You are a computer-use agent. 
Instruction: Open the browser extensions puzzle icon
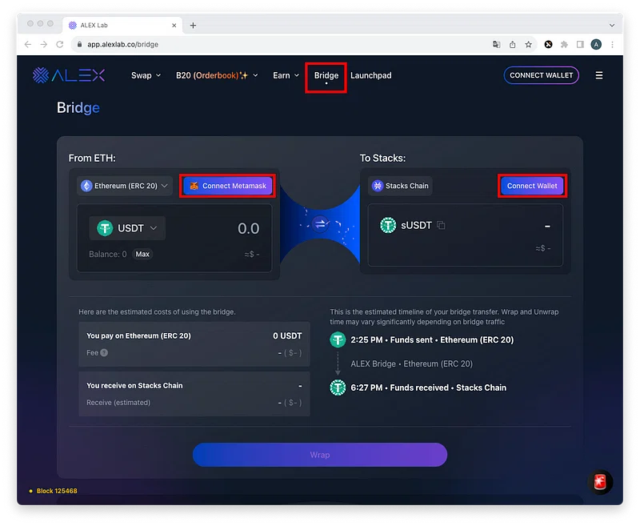click(564, 44)
